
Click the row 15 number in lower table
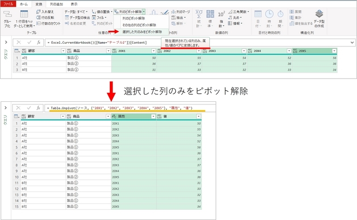click(17, 207)
